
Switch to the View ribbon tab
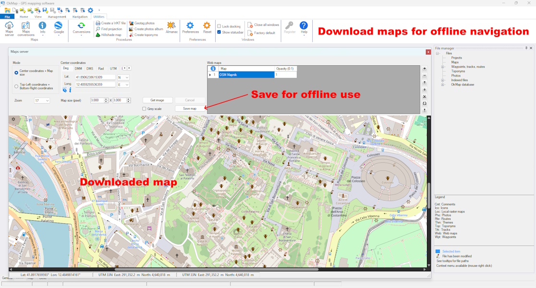click(38, 17)
